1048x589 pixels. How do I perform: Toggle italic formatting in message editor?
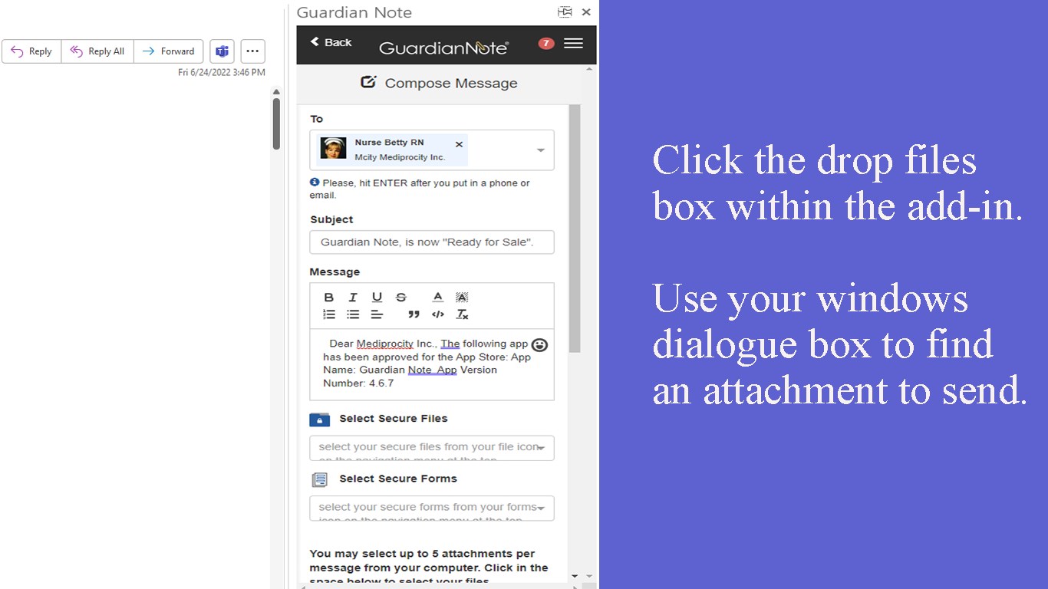[353, 298]
